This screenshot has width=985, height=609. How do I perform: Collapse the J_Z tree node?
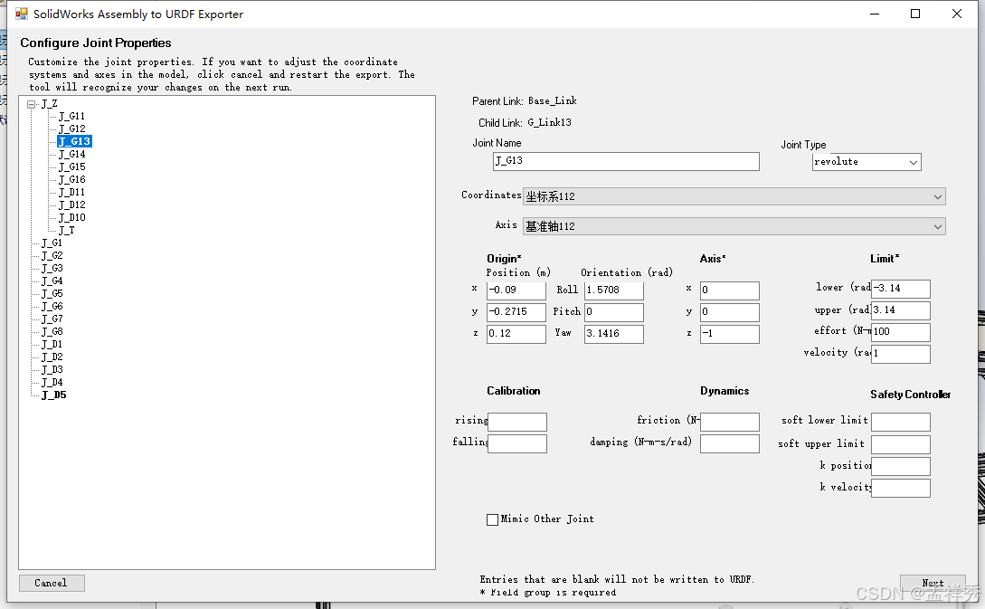coord(31,104)
